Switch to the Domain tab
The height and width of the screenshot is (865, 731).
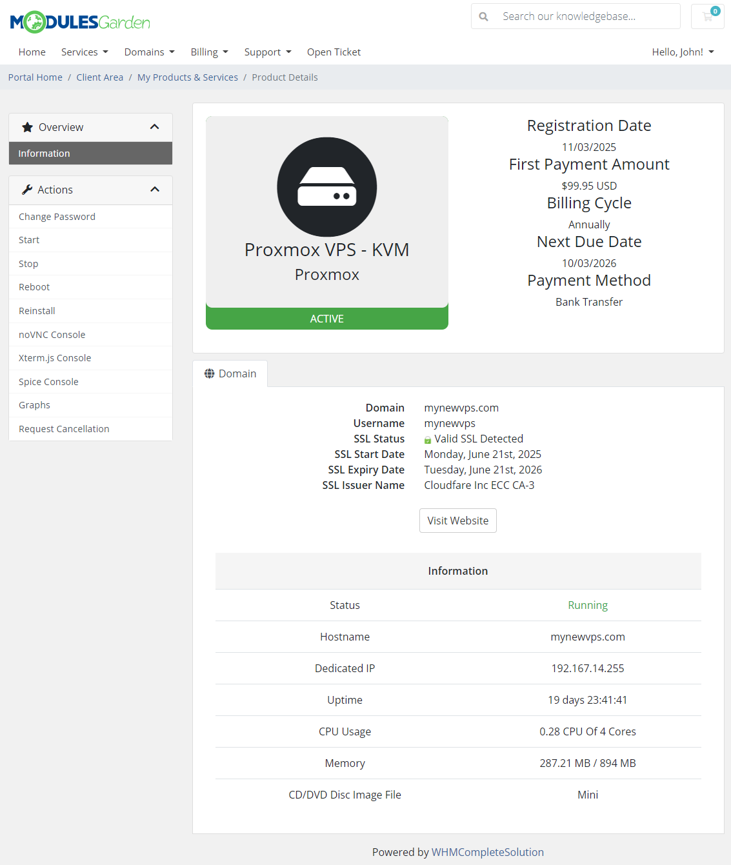230,373
